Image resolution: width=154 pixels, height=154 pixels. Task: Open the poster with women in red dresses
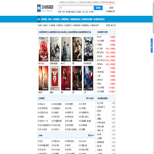click(44, 49)
